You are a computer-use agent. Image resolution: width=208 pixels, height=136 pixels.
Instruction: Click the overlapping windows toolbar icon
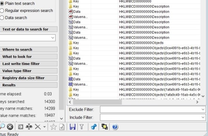click(105, 126)
